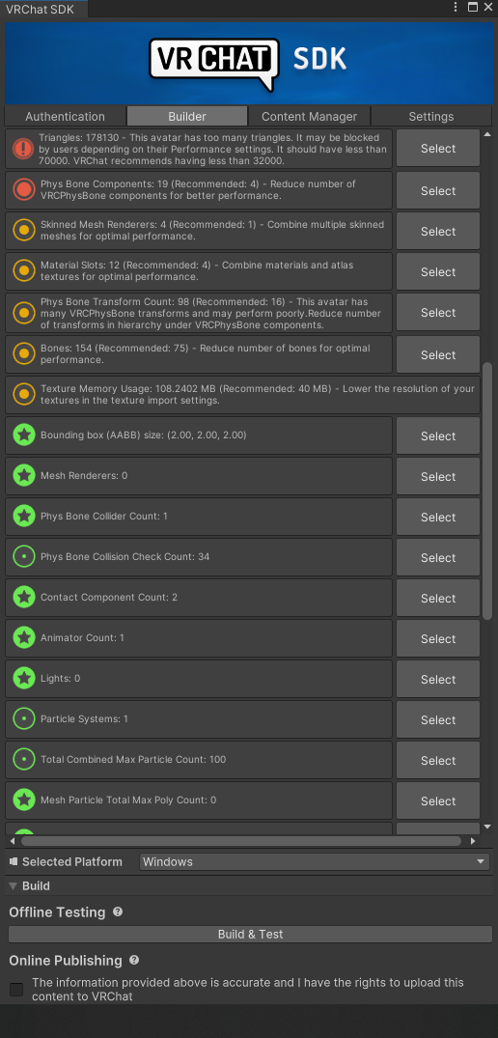Collapse the Build section foldout
498x1038 pixels.
[14, 885]
